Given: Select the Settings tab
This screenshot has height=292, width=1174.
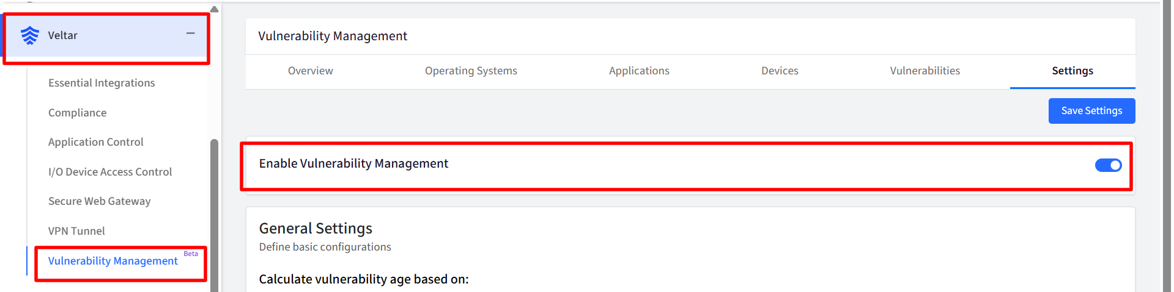Looking at the screenshot, I should tap(1072, 71).
